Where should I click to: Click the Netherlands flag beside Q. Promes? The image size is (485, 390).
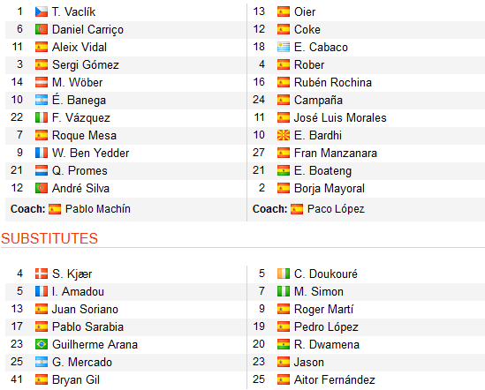pyautogui.click(x=42, y=170)
